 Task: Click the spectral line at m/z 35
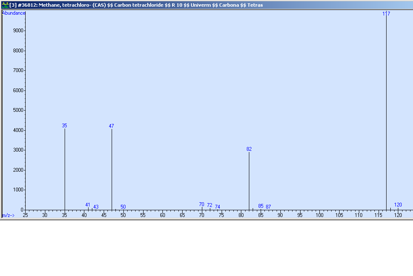click(65, 169)
